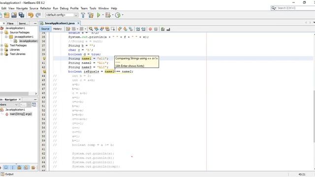Viewport: 315px width, 177px height.
Task: Click the Profile Project icon
Action: pyautogui.click(x=118, y=15)
